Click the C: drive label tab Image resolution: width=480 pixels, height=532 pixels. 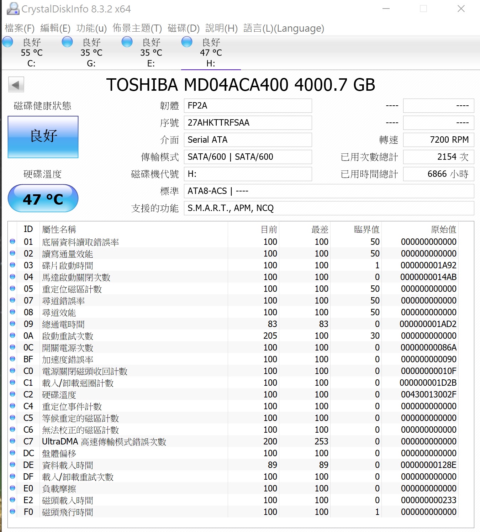pyautogui.click(x=31, y=64)
